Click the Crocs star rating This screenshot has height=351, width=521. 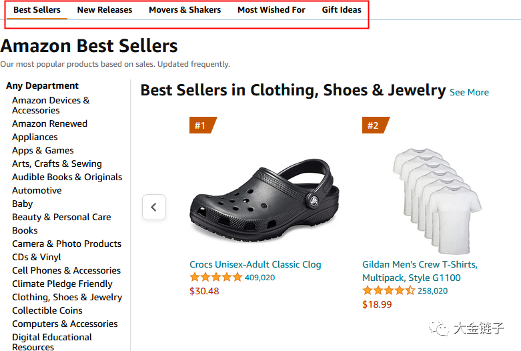[215, 278]
